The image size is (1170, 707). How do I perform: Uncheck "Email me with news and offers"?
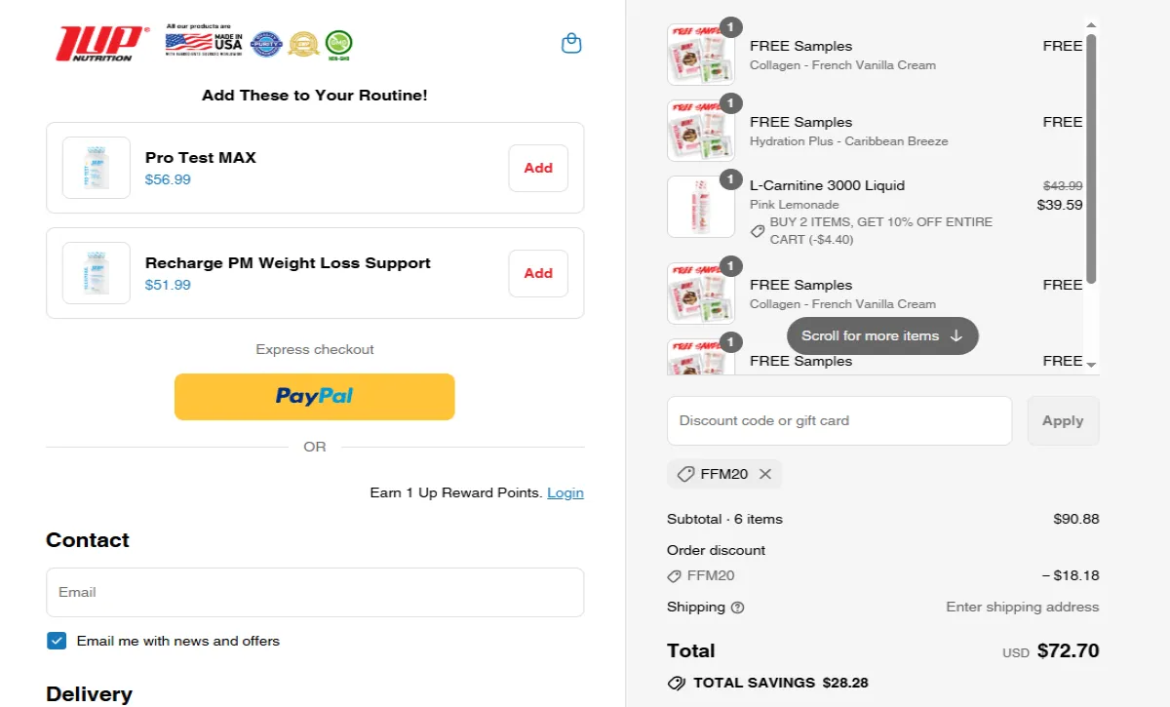57,640
